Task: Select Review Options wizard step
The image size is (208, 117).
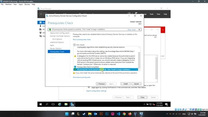Action: coord(56,48)
